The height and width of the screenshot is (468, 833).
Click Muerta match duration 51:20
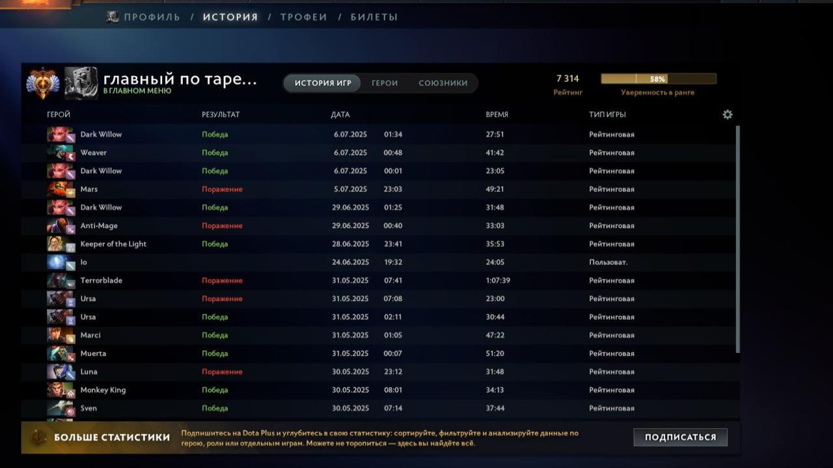[495, 353]
